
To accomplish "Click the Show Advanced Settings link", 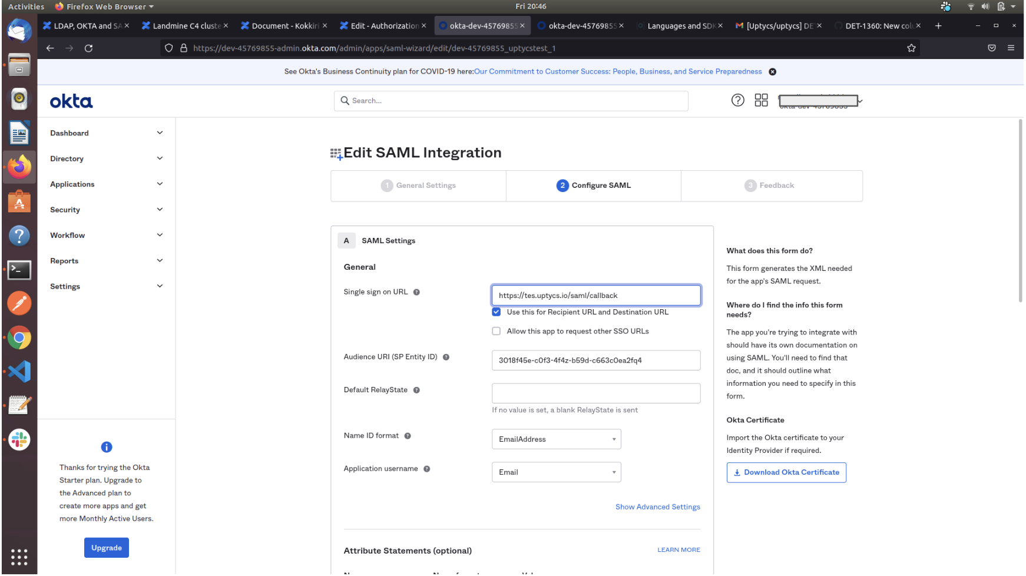I will [x=657, y=507].
